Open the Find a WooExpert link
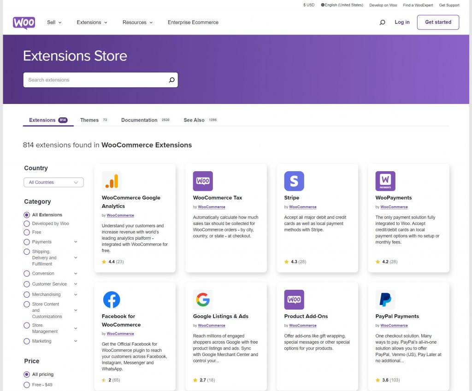The height and width of the screenshot is (391, 472). [x=418, y=5]
